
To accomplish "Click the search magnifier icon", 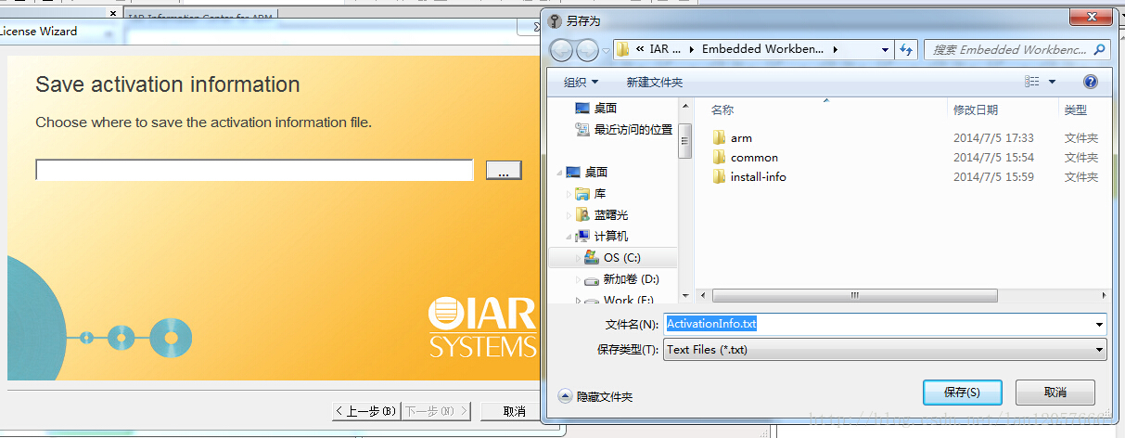I will (x=1099, y=49).
